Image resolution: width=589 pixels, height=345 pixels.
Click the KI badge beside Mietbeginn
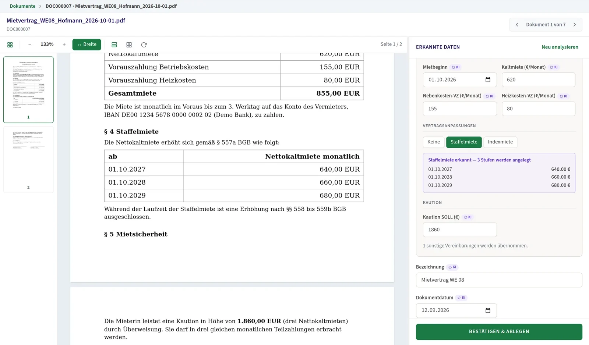pyautogui.click(x=456, y=67)
